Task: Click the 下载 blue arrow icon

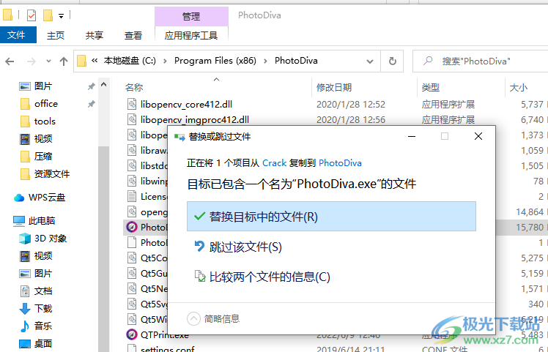Action: point(25,309)
